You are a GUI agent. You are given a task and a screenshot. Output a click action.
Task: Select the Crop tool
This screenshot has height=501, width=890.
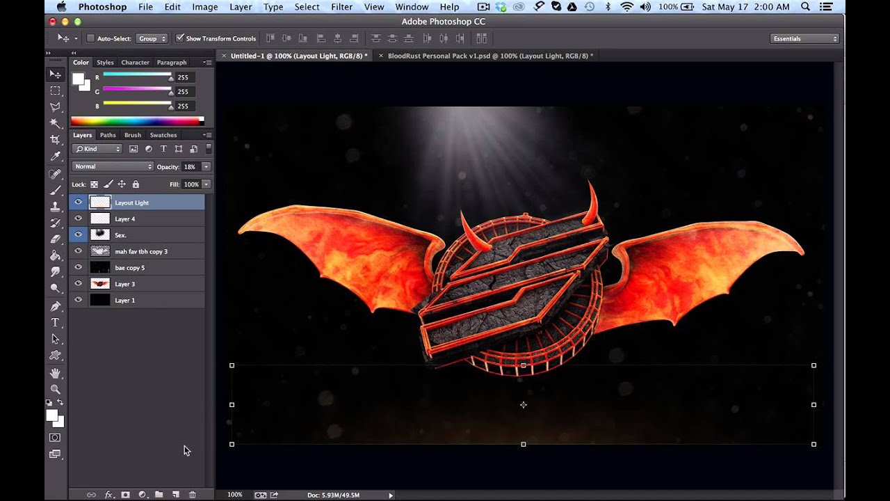[x=56, y=139]
